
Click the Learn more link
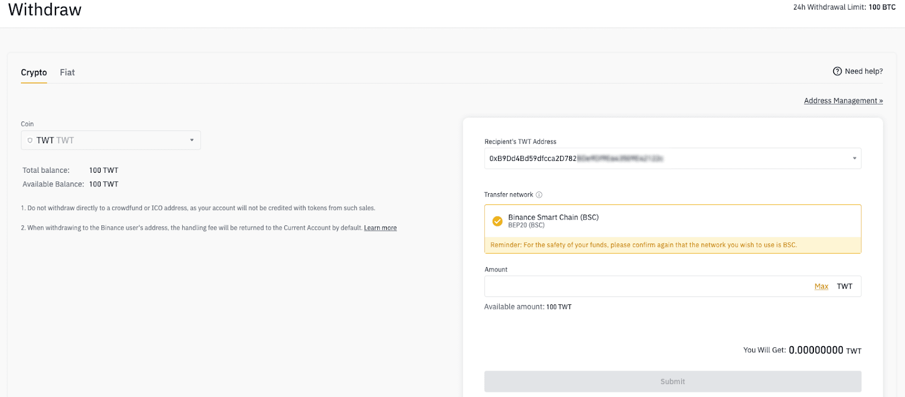pos(380,228)
